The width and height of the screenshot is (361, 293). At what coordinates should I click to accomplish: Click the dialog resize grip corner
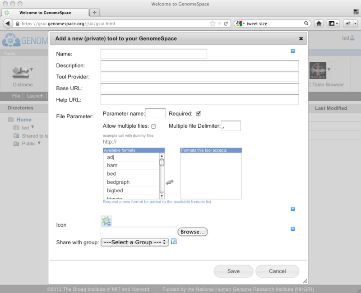coord(305,281)
